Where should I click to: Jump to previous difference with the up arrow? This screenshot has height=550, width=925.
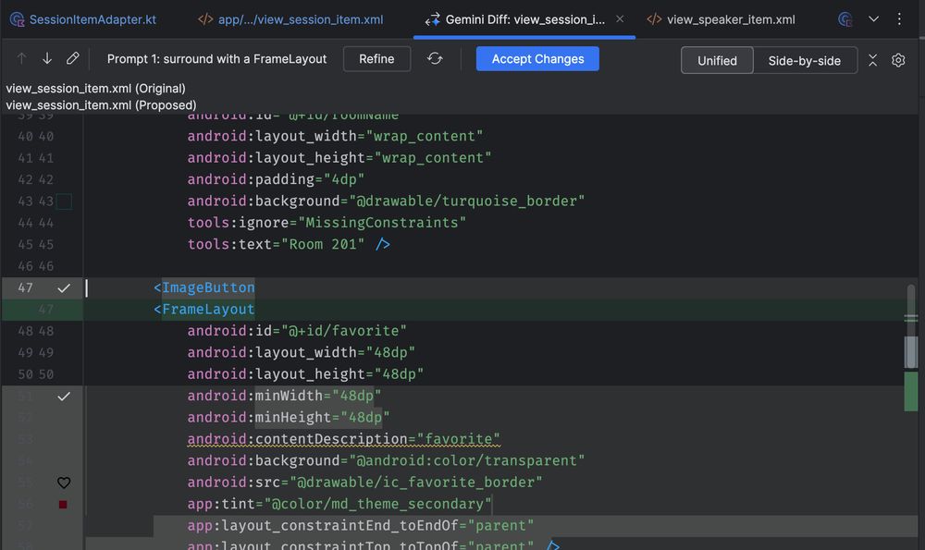coord(21,59)
